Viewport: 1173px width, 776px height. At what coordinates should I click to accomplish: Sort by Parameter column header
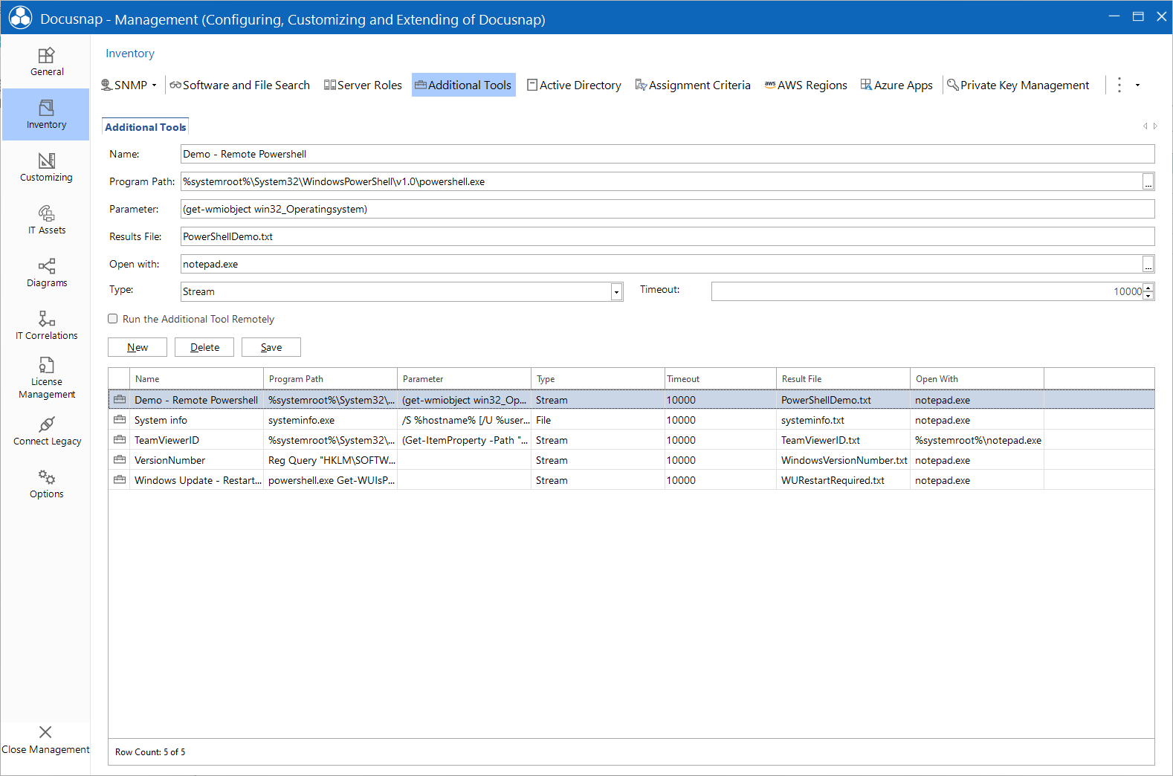point(465,378)
